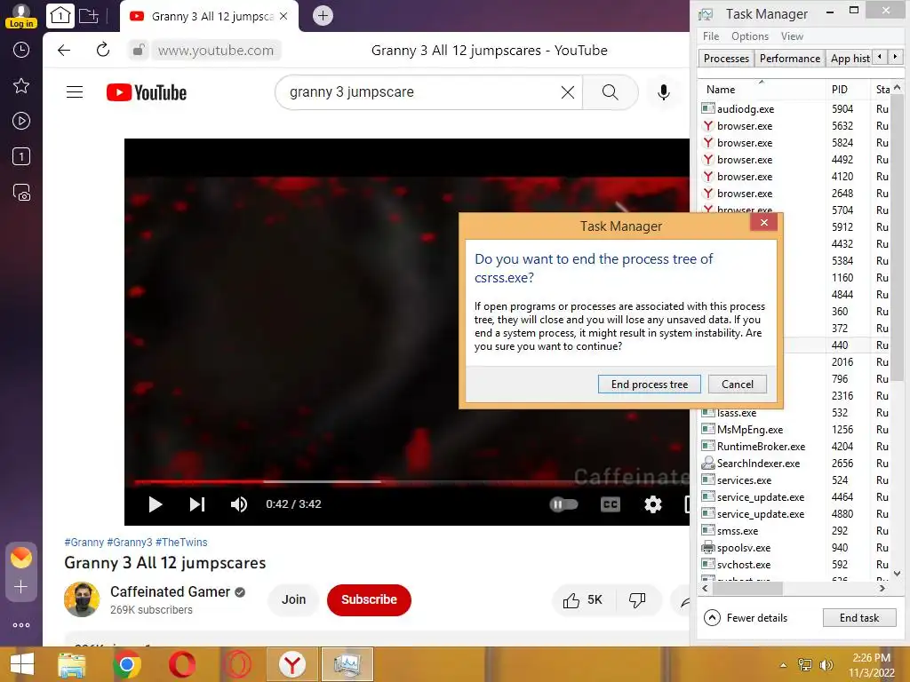Viewport: 910px width, 682px height.
Task: Skip to the next video
Action: click(x=196, y=504)
